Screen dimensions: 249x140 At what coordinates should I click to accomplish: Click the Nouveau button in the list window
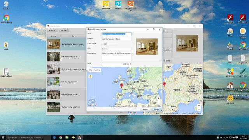tap(52, 30)
